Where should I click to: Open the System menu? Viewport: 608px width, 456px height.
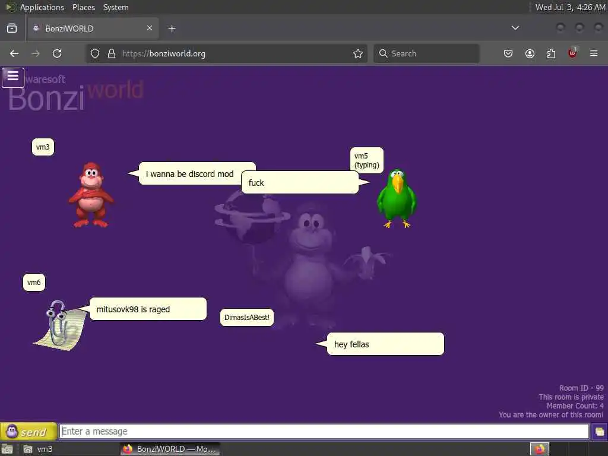tap(116, 7)
